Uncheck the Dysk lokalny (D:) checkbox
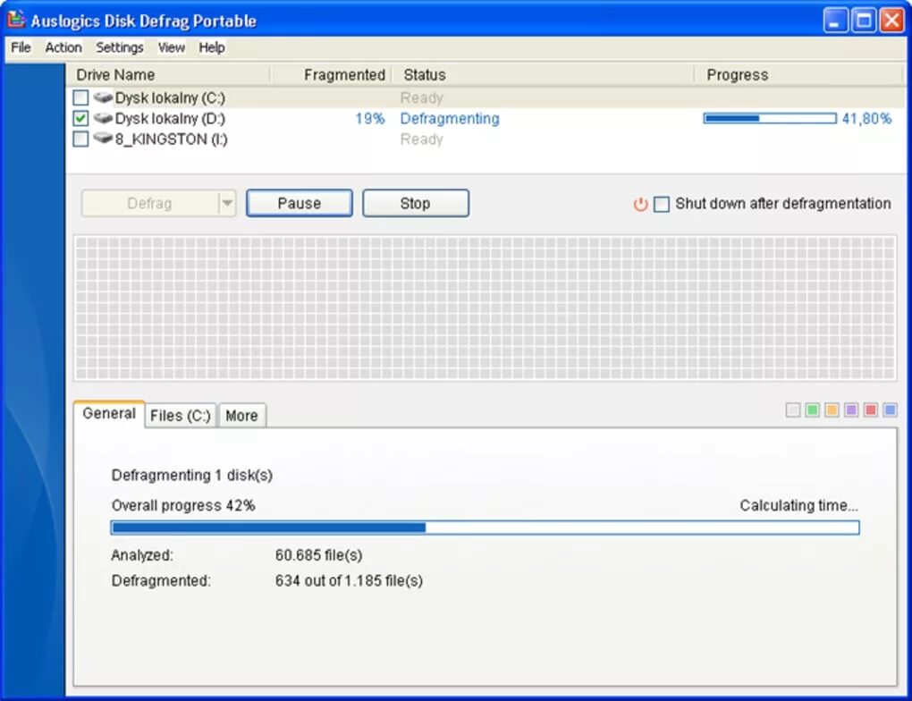The height and width of the screenshot is (701, 912). pyautogui.click(x=80, y=118)
